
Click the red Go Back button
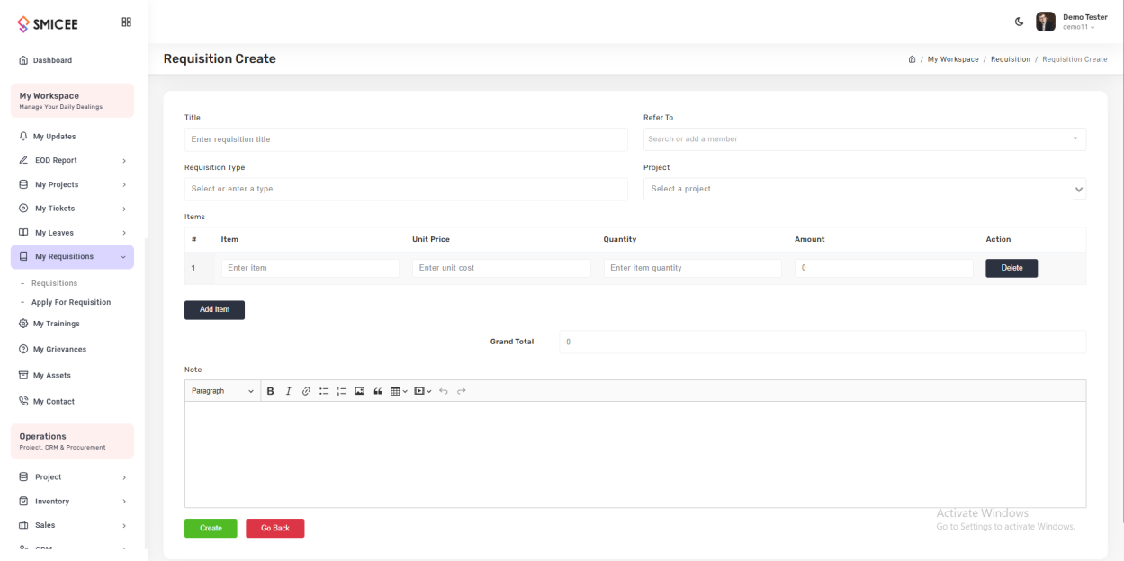[275, 529]
